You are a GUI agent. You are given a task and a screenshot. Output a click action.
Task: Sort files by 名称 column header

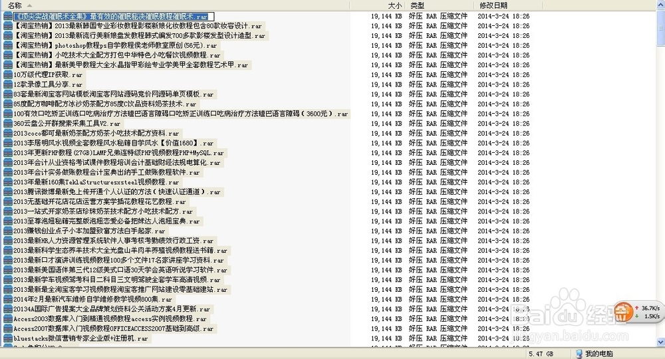coord(175,5)
